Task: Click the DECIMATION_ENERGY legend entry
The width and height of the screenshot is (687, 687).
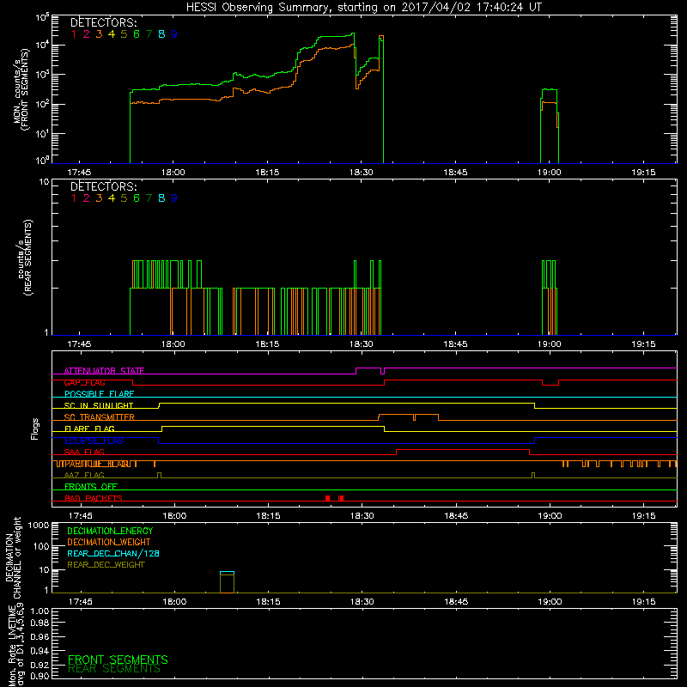Action: (110, 531)
